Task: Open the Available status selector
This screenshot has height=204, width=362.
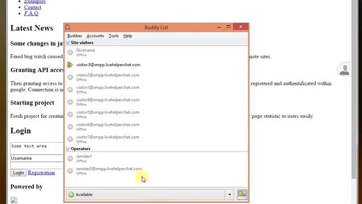Action: (150, 194)
